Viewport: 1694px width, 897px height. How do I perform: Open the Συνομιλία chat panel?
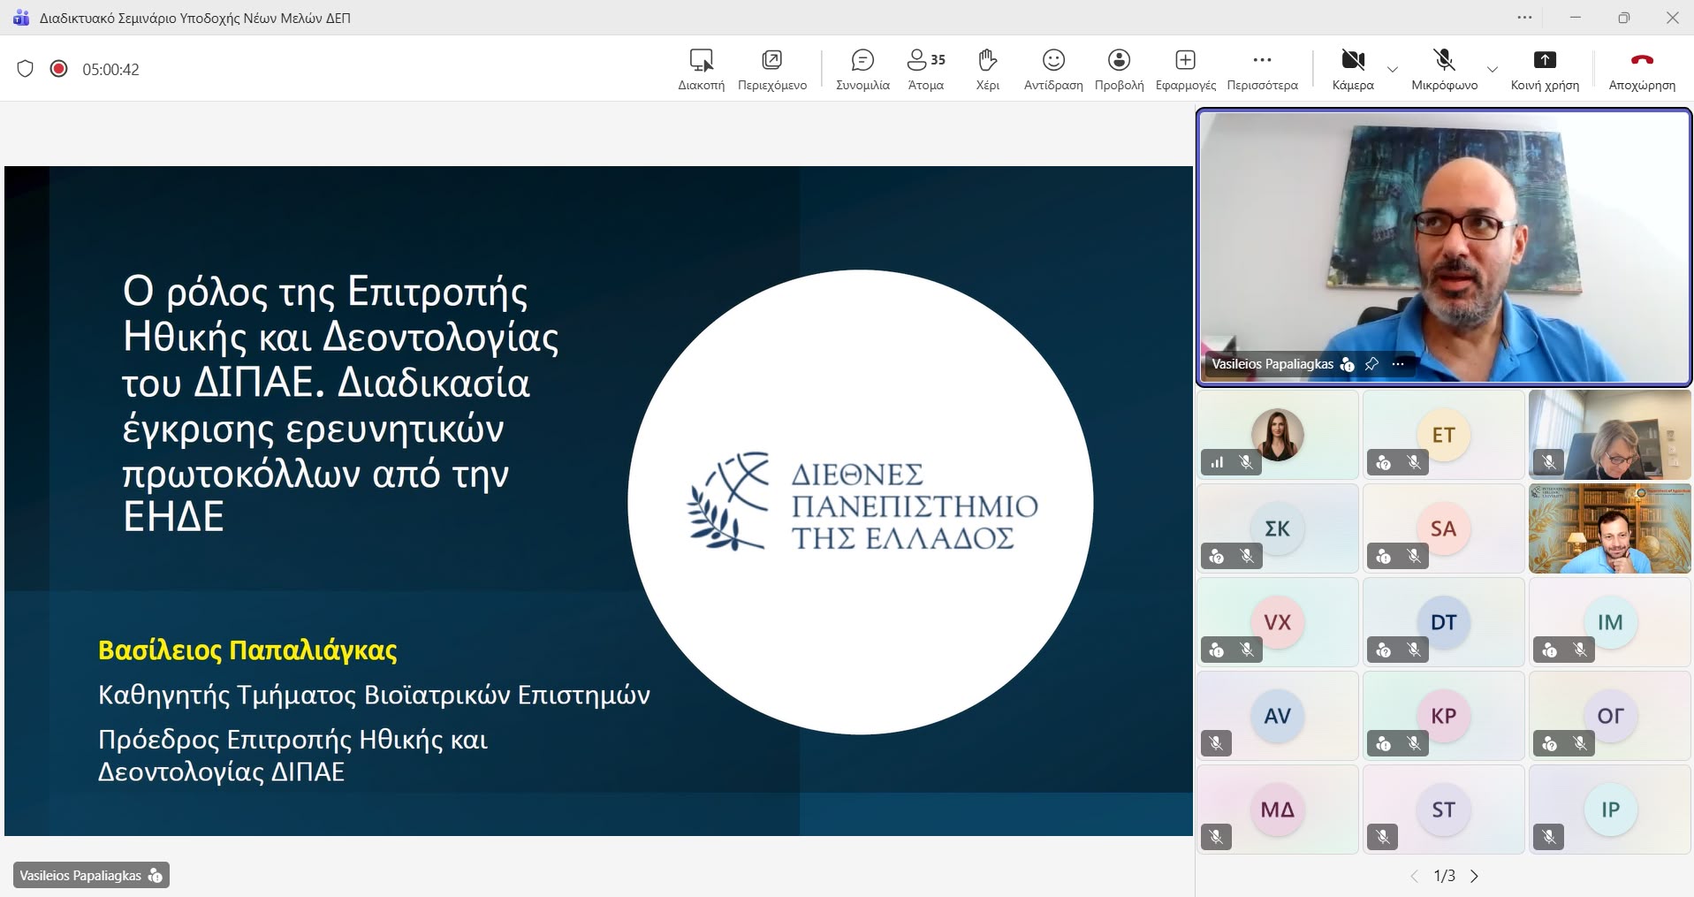[862, 69]
